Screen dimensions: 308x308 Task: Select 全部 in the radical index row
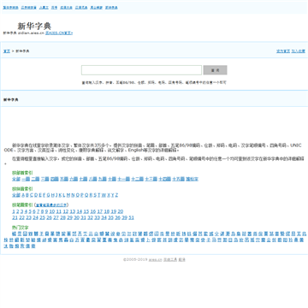[16, 179]
